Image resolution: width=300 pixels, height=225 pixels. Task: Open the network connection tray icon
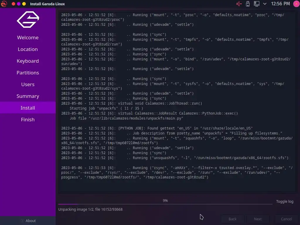[257, 4]
